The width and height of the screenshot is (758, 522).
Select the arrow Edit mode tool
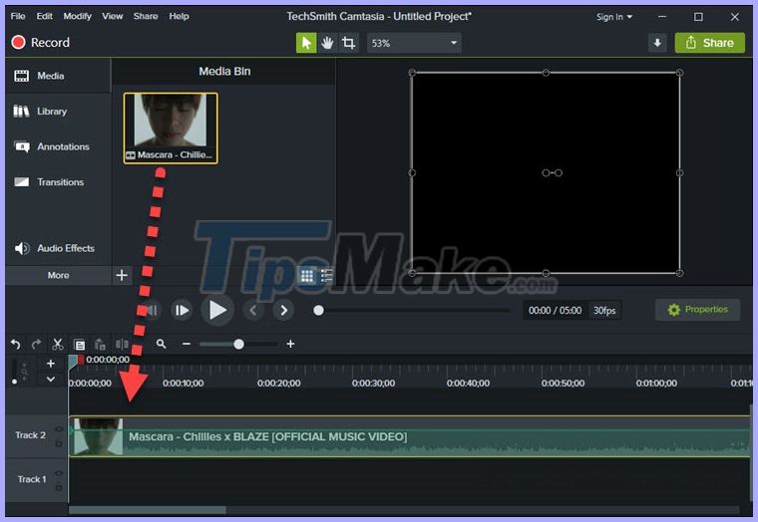(x=306, y=43)
